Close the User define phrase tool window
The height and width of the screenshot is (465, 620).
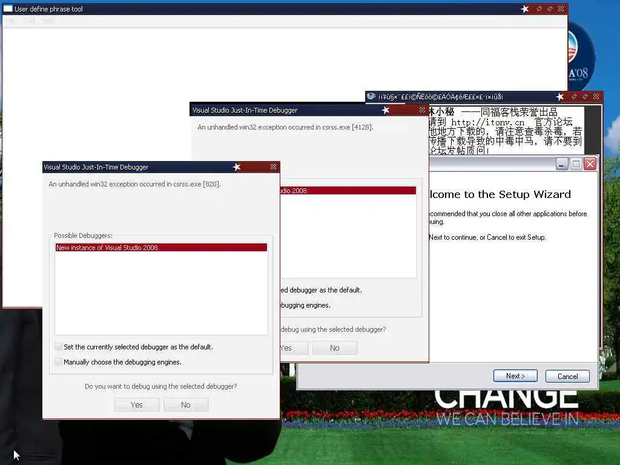pos(561,8)
